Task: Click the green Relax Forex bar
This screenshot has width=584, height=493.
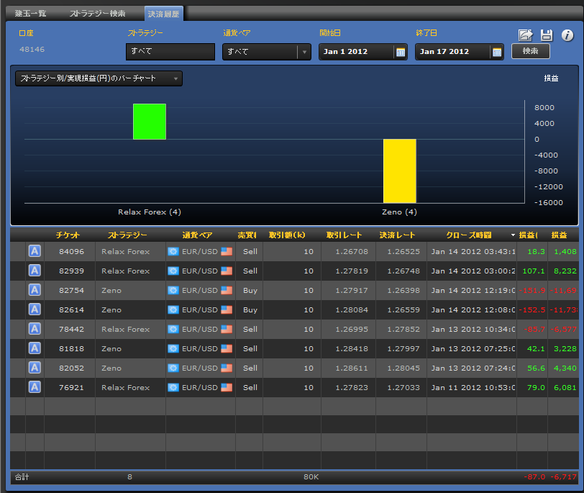Action: [x=150, y=122]
